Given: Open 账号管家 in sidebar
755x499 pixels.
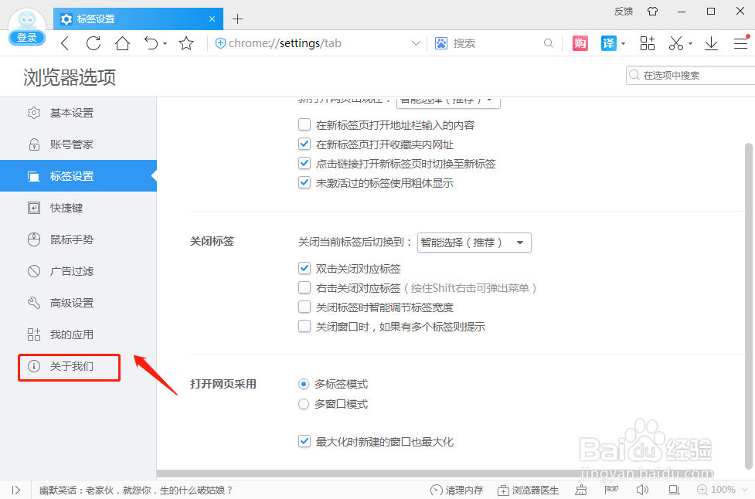Looking at the screenshot, I should click(79, 144).
